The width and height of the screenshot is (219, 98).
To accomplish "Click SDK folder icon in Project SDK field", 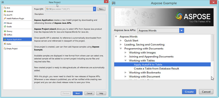I will (x=48, y=9).
